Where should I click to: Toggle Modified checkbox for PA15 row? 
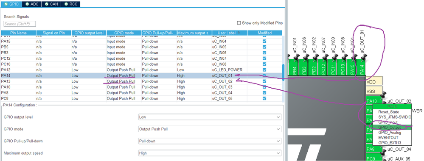click(x=264, y=42)
